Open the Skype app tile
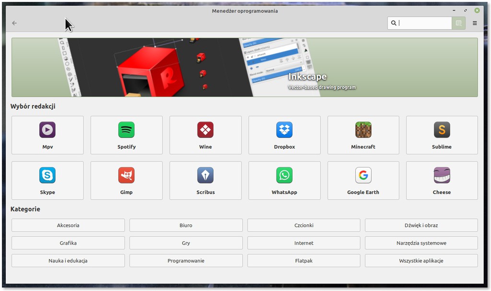 [47, 180]
